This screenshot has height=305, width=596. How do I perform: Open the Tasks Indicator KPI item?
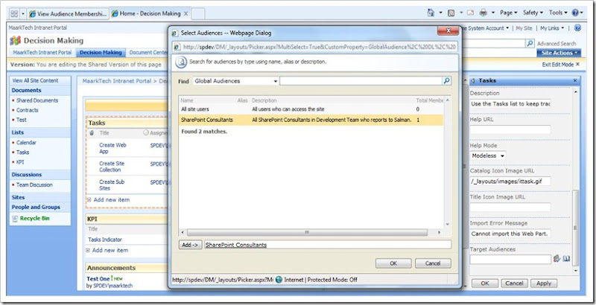tap(105, 240)
